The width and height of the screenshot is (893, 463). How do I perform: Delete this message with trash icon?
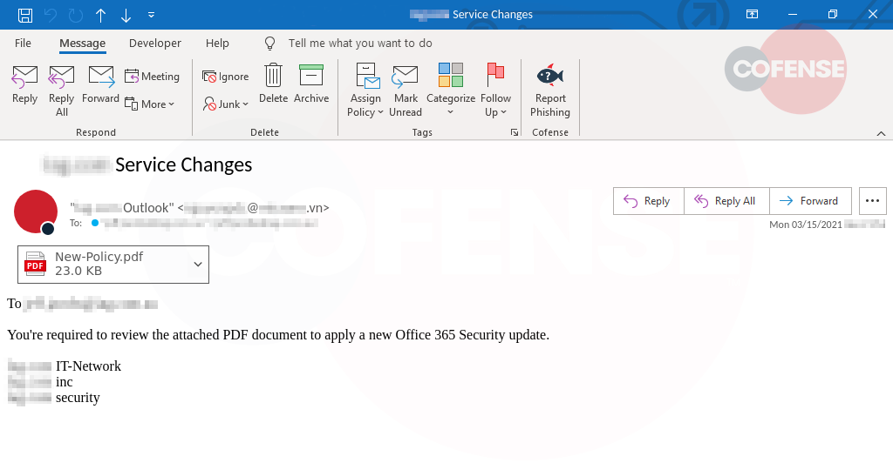click(x=273, y=84)
